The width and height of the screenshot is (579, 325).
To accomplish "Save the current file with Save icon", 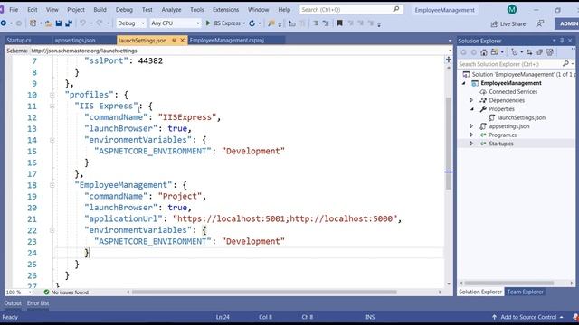I will 58,23.
